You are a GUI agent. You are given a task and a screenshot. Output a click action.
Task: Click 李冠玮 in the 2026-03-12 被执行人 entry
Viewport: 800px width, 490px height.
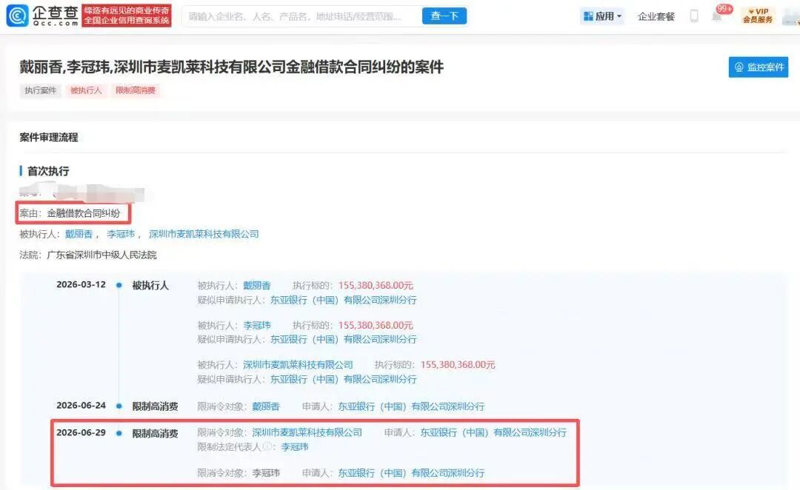point(256,325)
